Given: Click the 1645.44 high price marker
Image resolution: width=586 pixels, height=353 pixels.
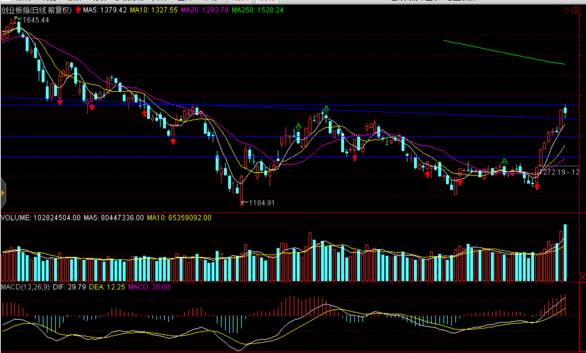Looking at the screenshot, I should [x=36, y=20].
